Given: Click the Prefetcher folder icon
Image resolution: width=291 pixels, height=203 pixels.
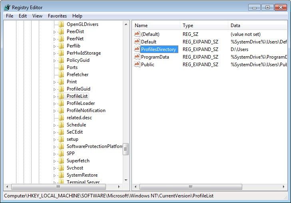Looking at the screenshot, I should point(62,75).
